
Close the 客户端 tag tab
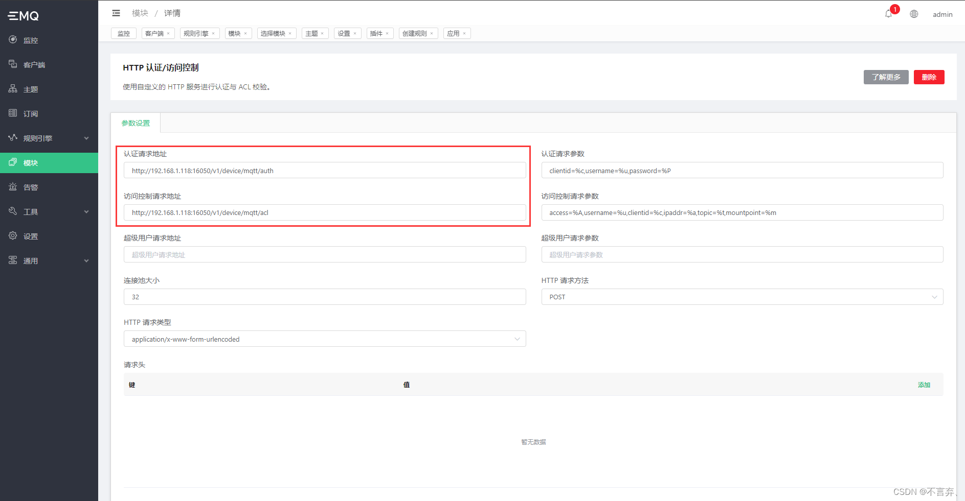168,34
